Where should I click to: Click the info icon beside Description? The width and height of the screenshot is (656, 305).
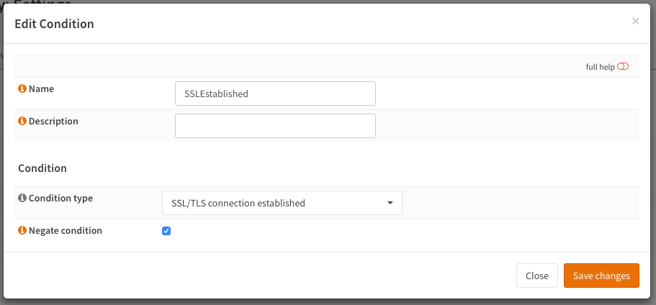(22, 121)
